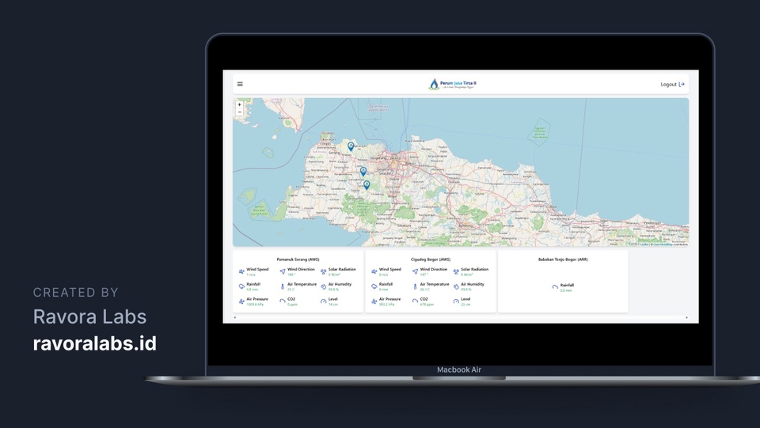Select the middle station marker on the map
Image resolution: width=760 pixels, height=428 pixels.
point(363,172)
